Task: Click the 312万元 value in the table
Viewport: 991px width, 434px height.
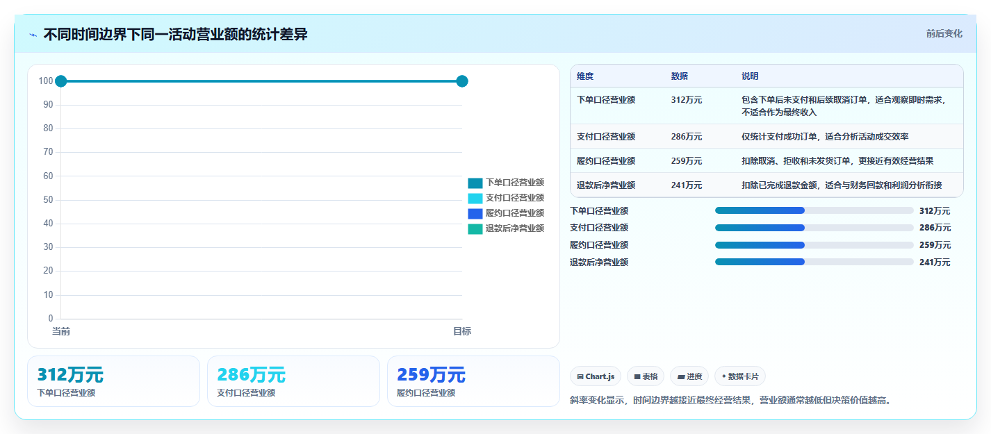Action: tap(687, 100)
